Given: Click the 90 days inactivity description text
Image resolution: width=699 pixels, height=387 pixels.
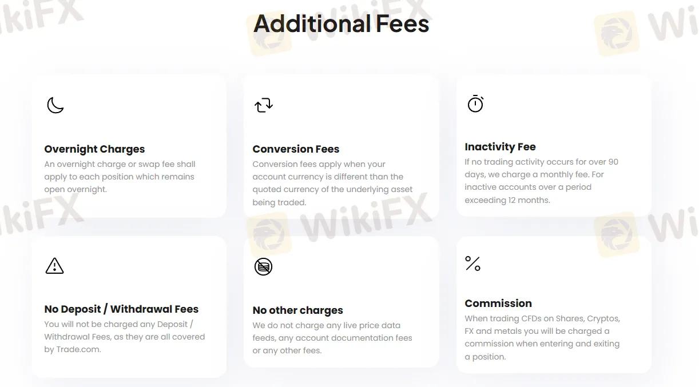Looking at the screenshot, I should (x=541, y=181).
